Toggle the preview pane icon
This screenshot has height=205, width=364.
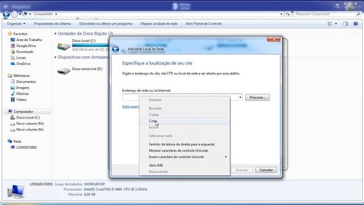coord(345,24)
